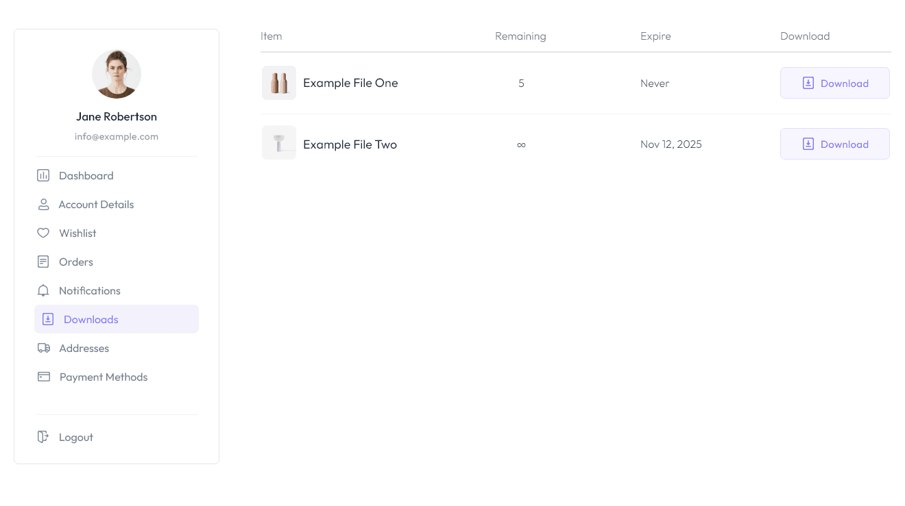Click the Addresses truck icon
The width and height of the screenshot is (905, 506).
tap(43, 348)
